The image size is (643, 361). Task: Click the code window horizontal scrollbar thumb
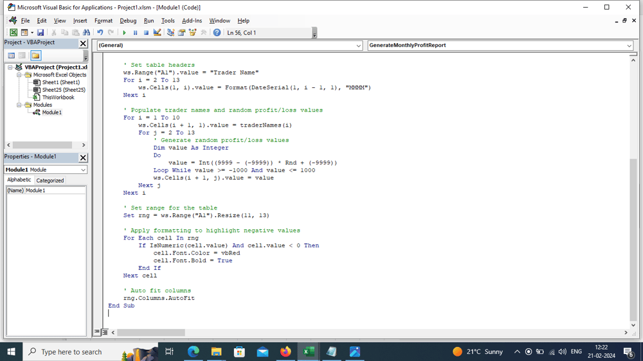(151, 333)
